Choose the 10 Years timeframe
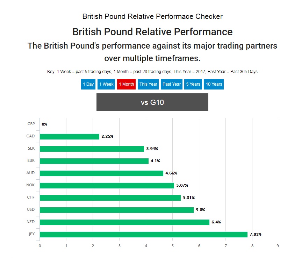This screenshot has height=258, width=287. tap(214, 84)
